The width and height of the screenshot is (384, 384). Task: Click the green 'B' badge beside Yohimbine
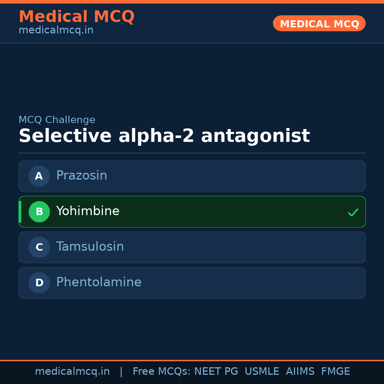point(39,212)
